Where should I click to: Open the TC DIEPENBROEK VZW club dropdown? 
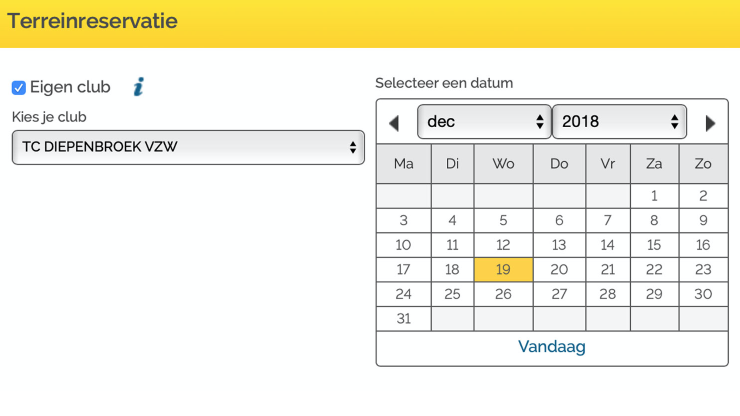[x=188, y=147]
